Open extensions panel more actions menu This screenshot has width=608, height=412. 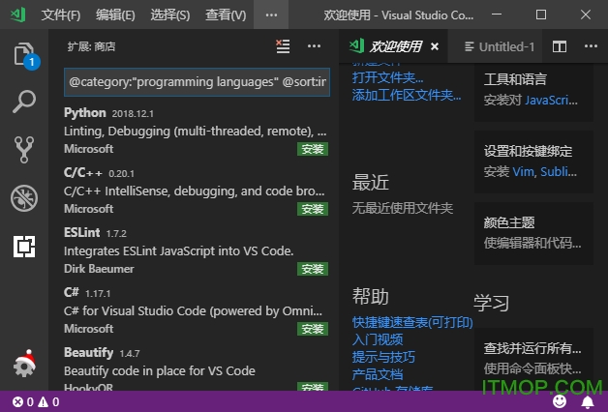click(314, 46)
